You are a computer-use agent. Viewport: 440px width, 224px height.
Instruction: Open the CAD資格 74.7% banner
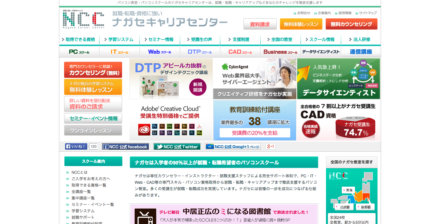[x=339, y=120]
